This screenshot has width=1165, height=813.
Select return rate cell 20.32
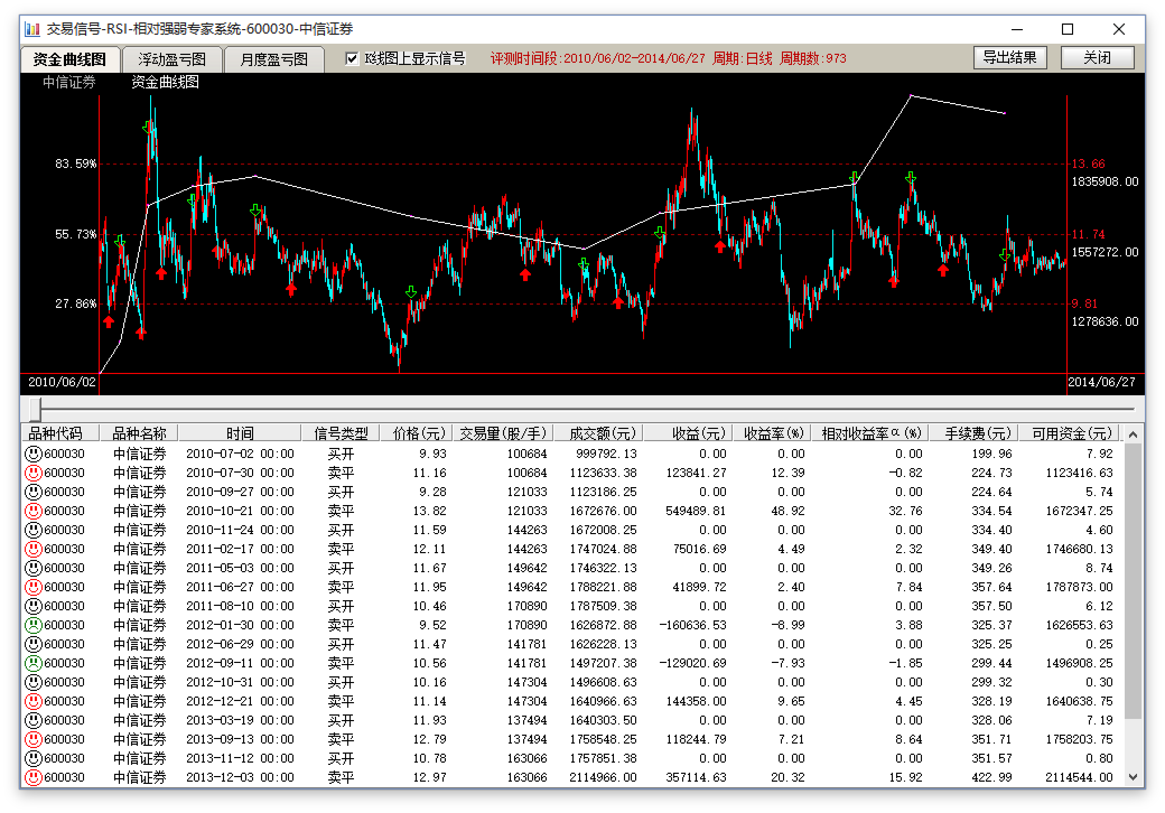click(x=787, y=777)
